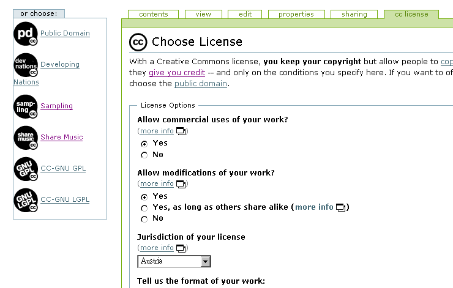Open the edit tab

click(245, 14)
